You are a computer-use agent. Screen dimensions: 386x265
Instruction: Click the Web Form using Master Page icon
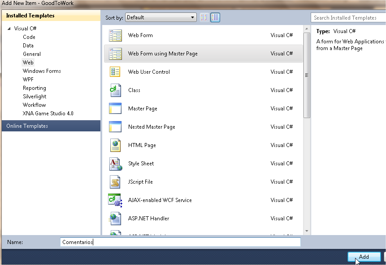click(x=115, y=54)
